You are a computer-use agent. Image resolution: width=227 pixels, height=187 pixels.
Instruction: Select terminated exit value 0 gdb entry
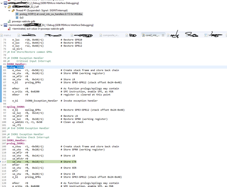pyautogui.click(x=38, y=29)
